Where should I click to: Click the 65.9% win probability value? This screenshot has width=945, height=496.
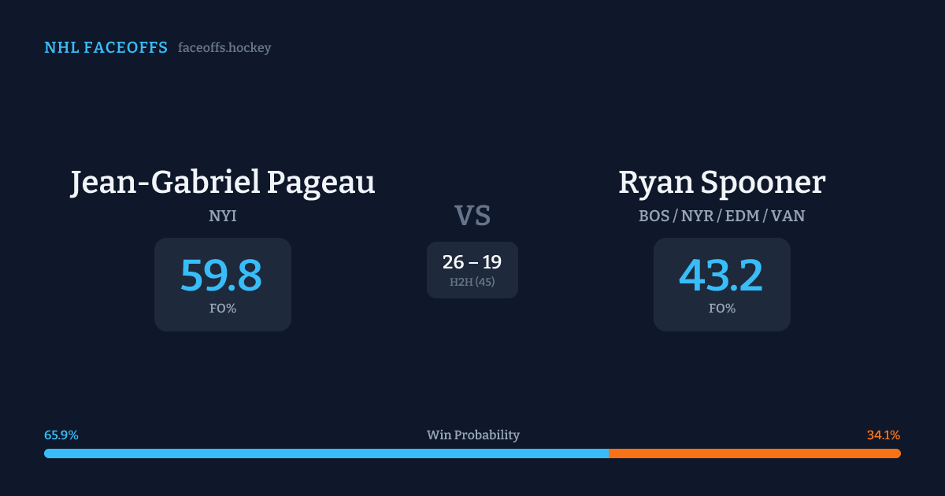point(61,435)
